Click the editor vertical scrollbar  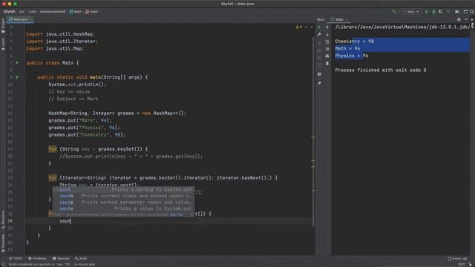click(313, 132)
